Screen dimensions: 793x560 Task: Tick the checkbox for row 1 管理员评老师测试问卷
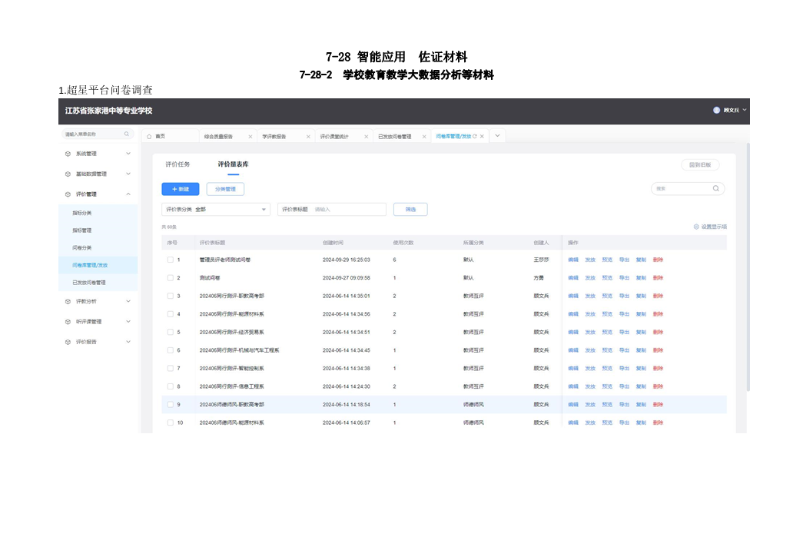click(171, 260)
